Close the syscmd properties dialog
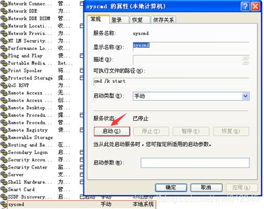The height and width of the screenshot is (209, 264). [255, 7]
